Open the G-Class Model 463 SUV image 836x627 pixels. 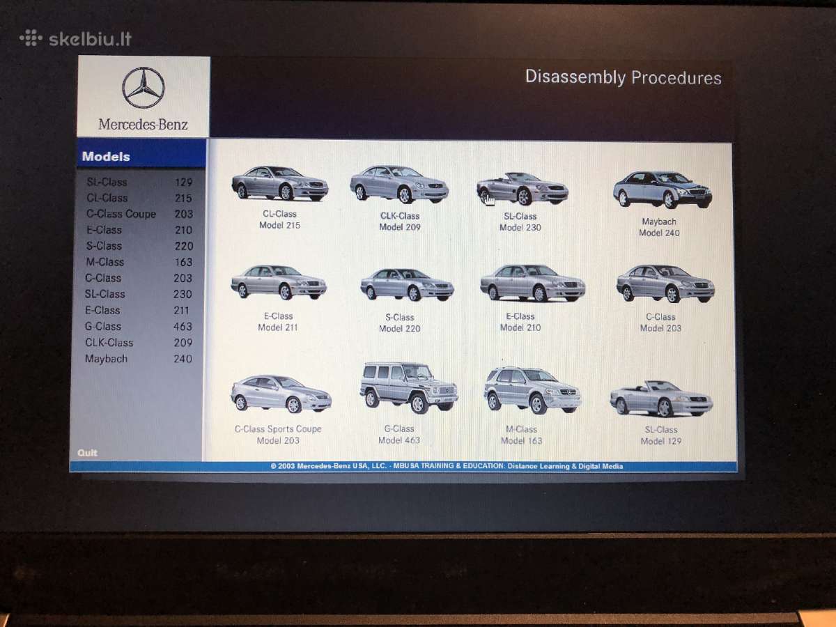pyautogui.click(x=409, y=387)
